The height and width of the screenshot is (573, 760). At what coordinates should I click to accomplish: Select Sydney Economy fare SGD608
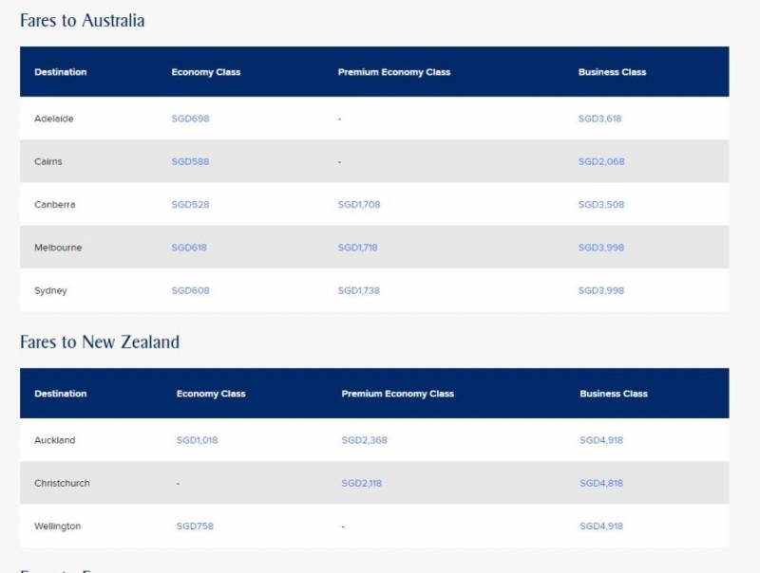(190, 290)
